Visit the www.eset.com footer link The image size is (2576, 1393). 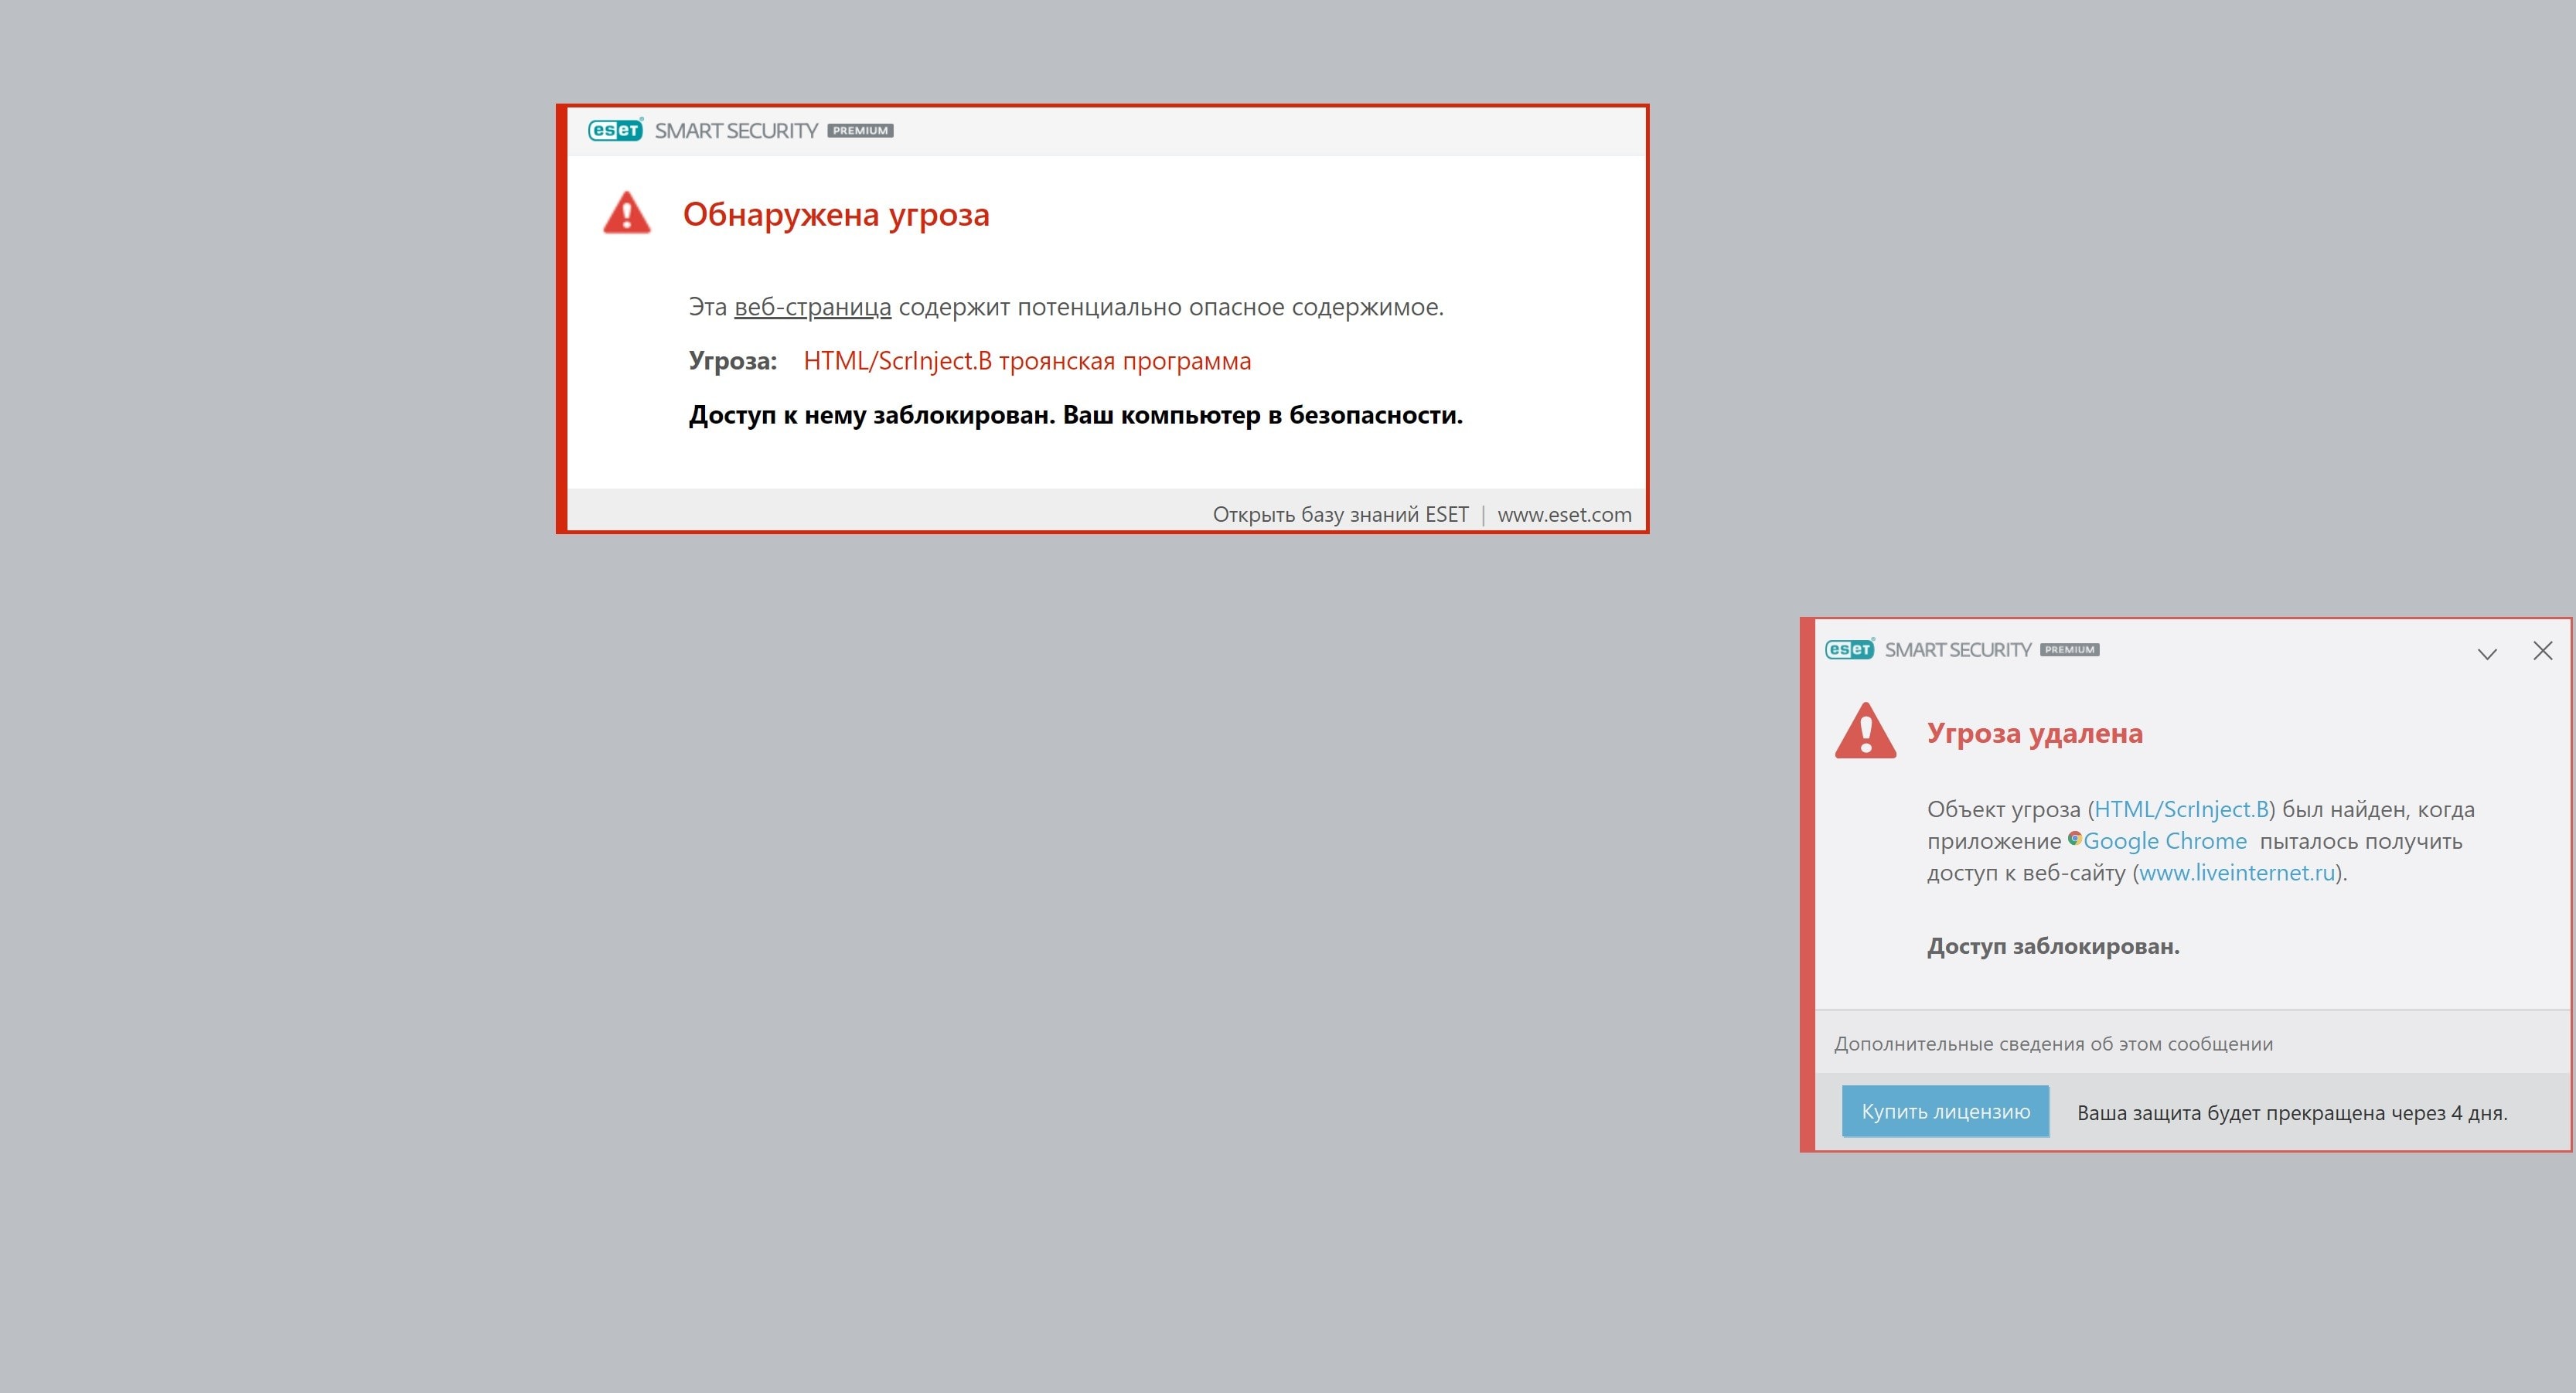1563,514
